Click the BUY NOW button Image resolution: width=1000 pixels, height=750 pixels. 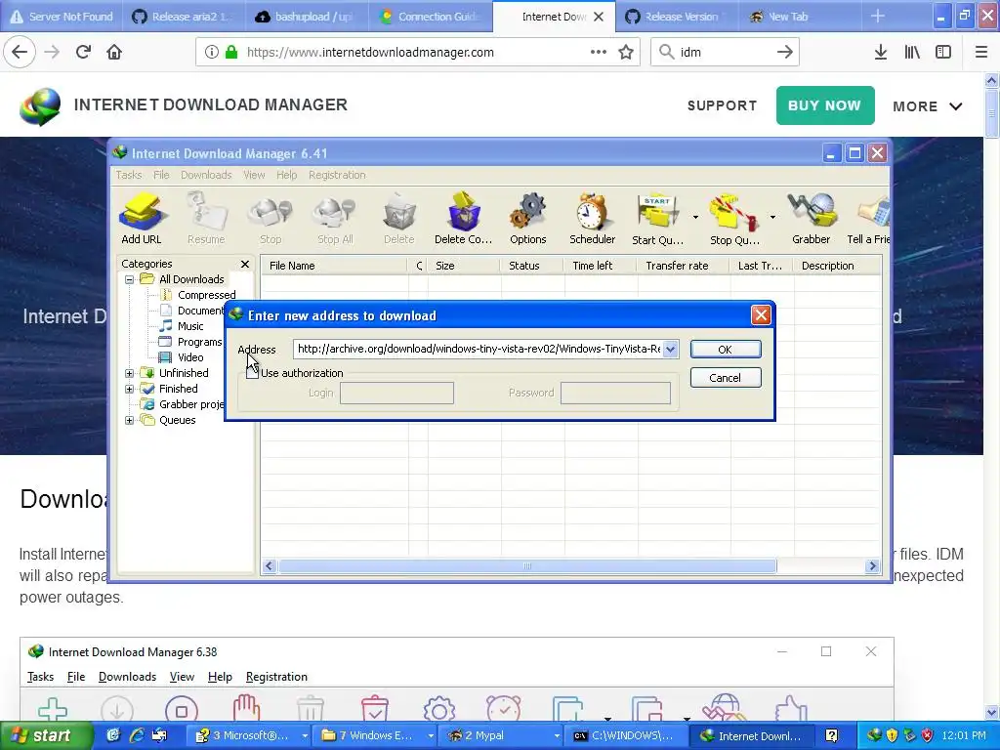[x=824, y=105]
